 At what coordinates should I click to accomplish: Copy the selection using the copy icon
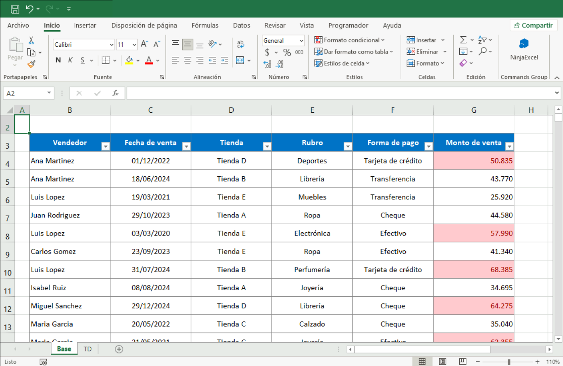31,52
